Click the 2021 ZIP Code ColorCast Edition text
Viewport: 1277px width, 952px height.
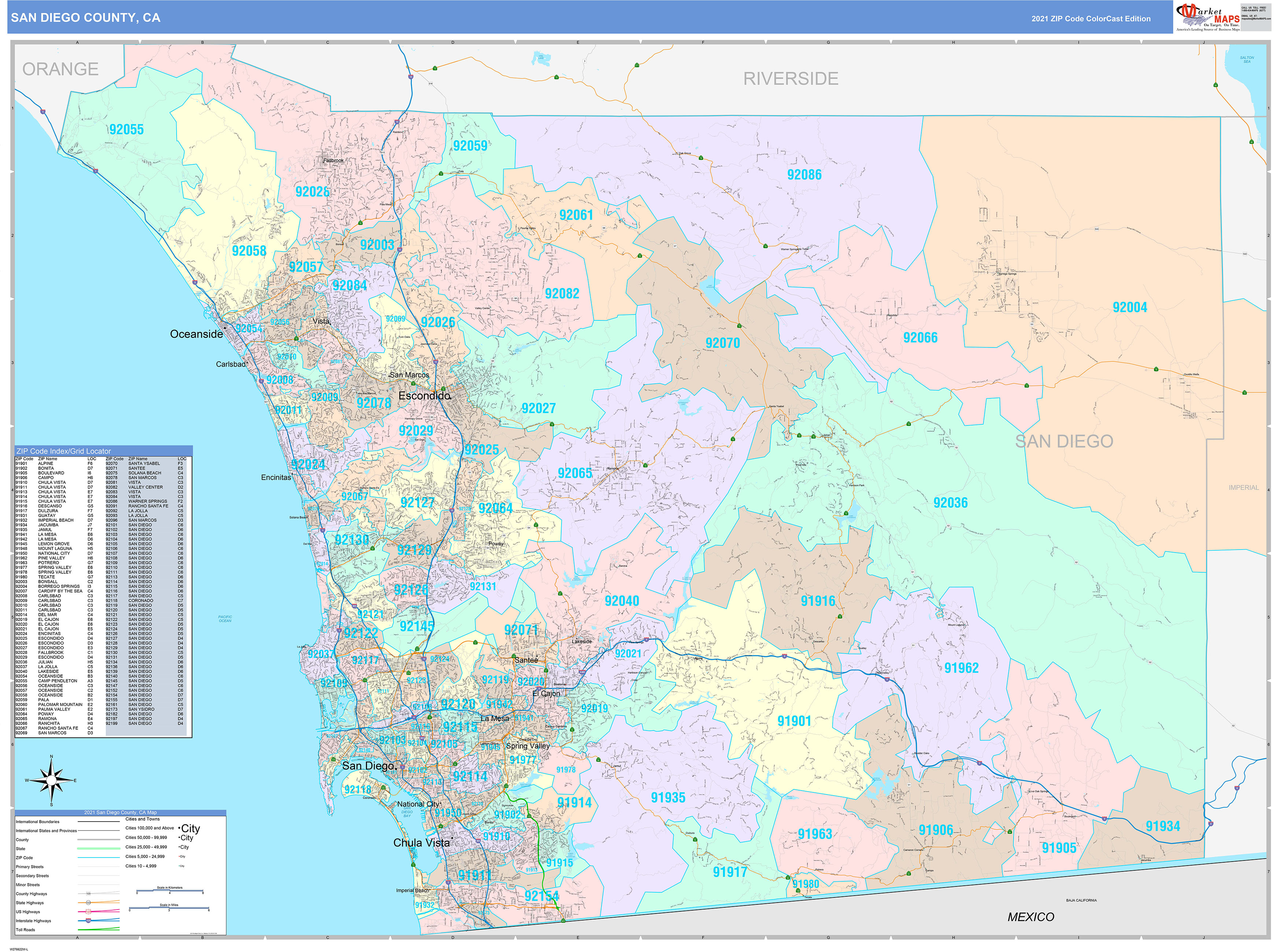click(1091, 18)
